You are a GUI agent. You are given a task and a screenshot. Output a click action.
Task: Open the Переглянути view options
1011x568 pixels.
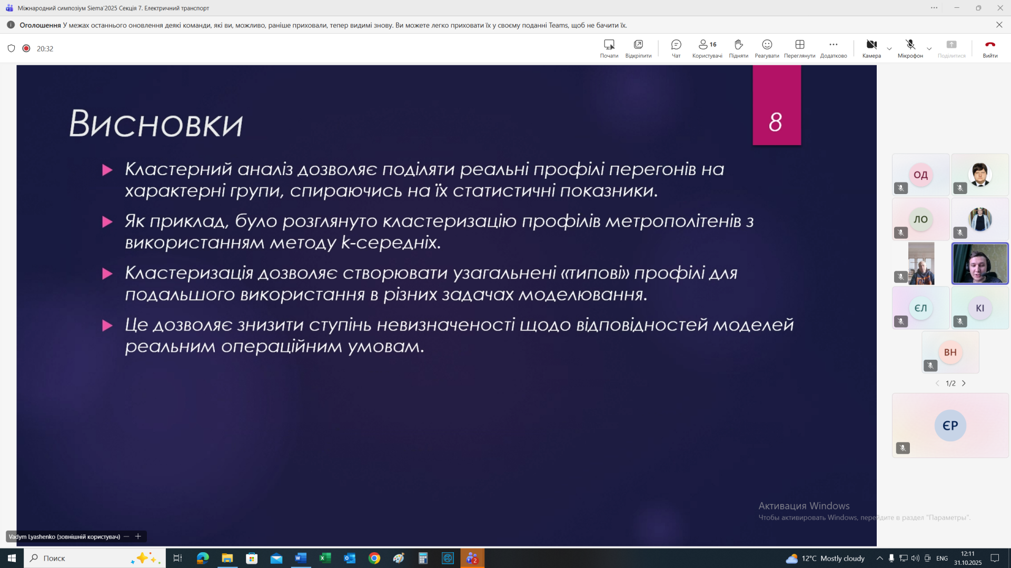[x=799, y=48]
